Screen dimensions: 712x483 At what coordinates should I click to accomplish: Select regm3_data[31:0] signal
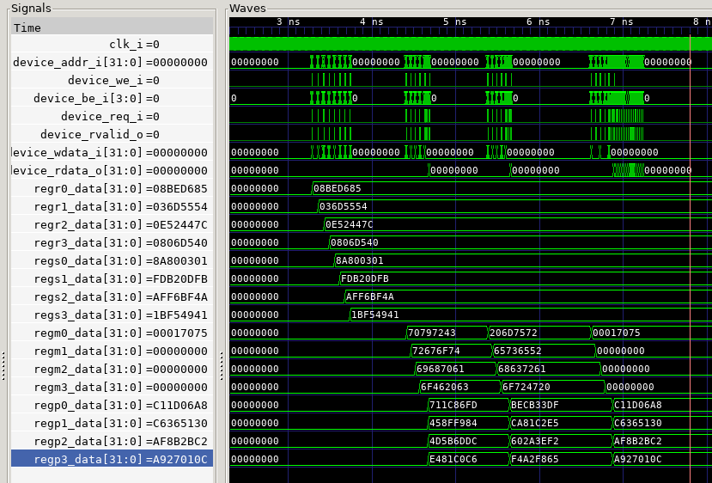click(112, 387)
